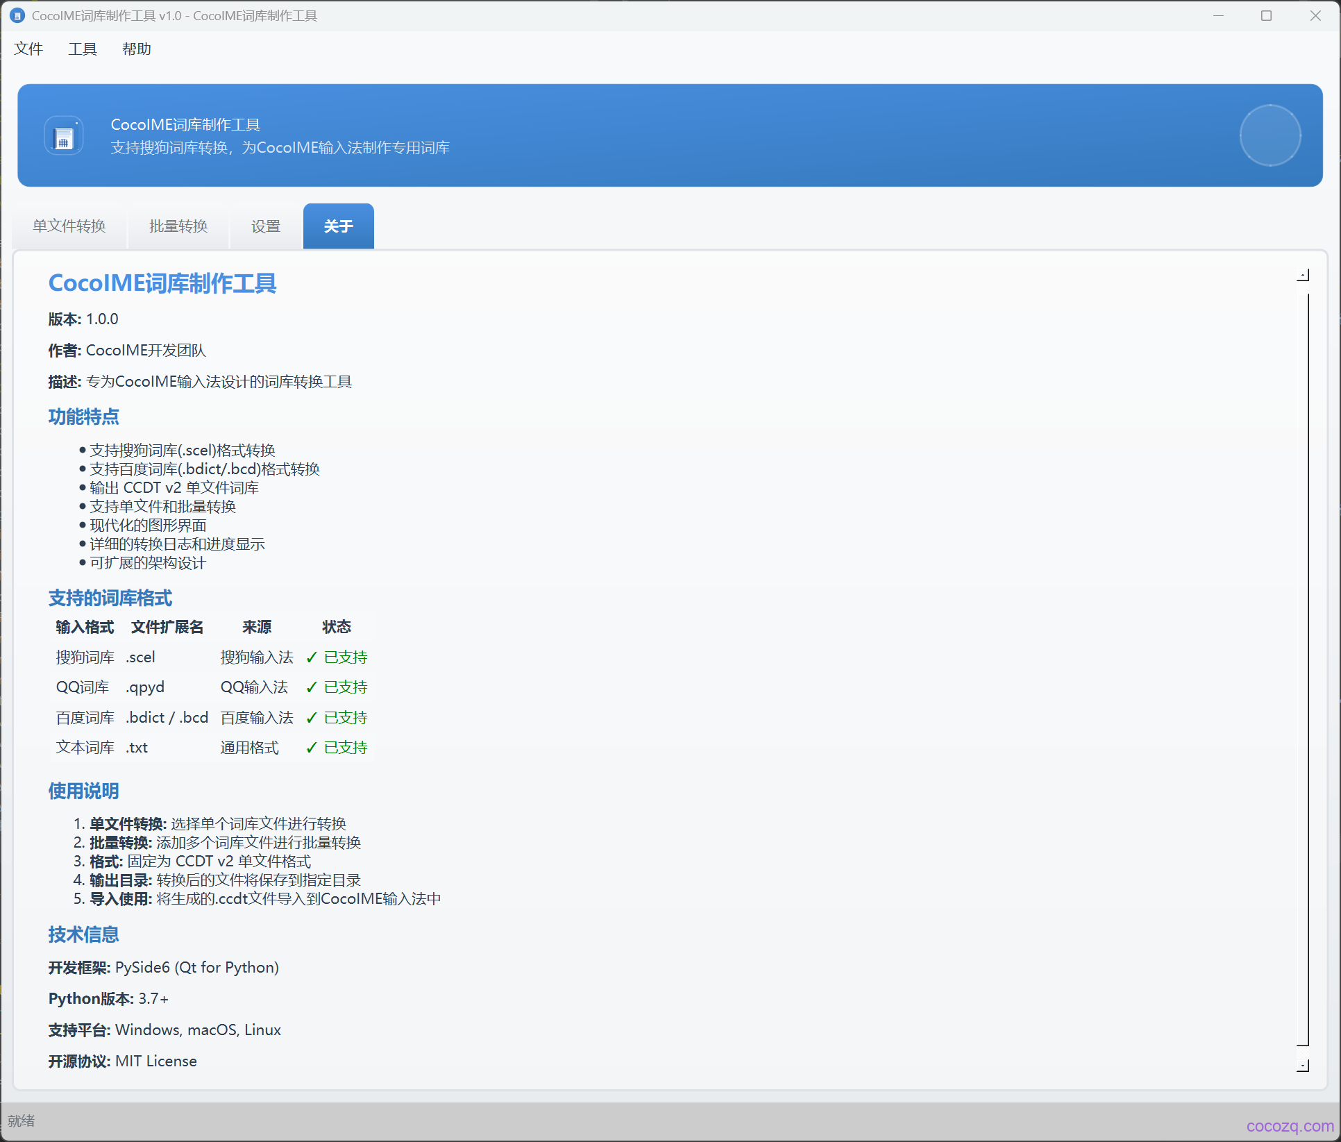Click the scroll-up arrow of about panel
The height and width of the screenshot is (1142, 1341).
pyautogui.click(x=1303, y=276)
